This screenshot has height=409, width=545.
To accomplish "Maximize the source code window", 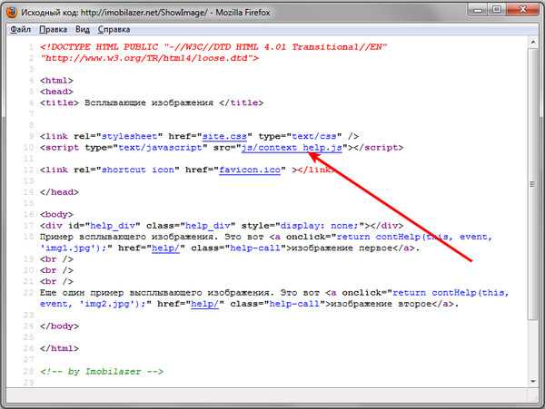I will [x=497, y=10].
